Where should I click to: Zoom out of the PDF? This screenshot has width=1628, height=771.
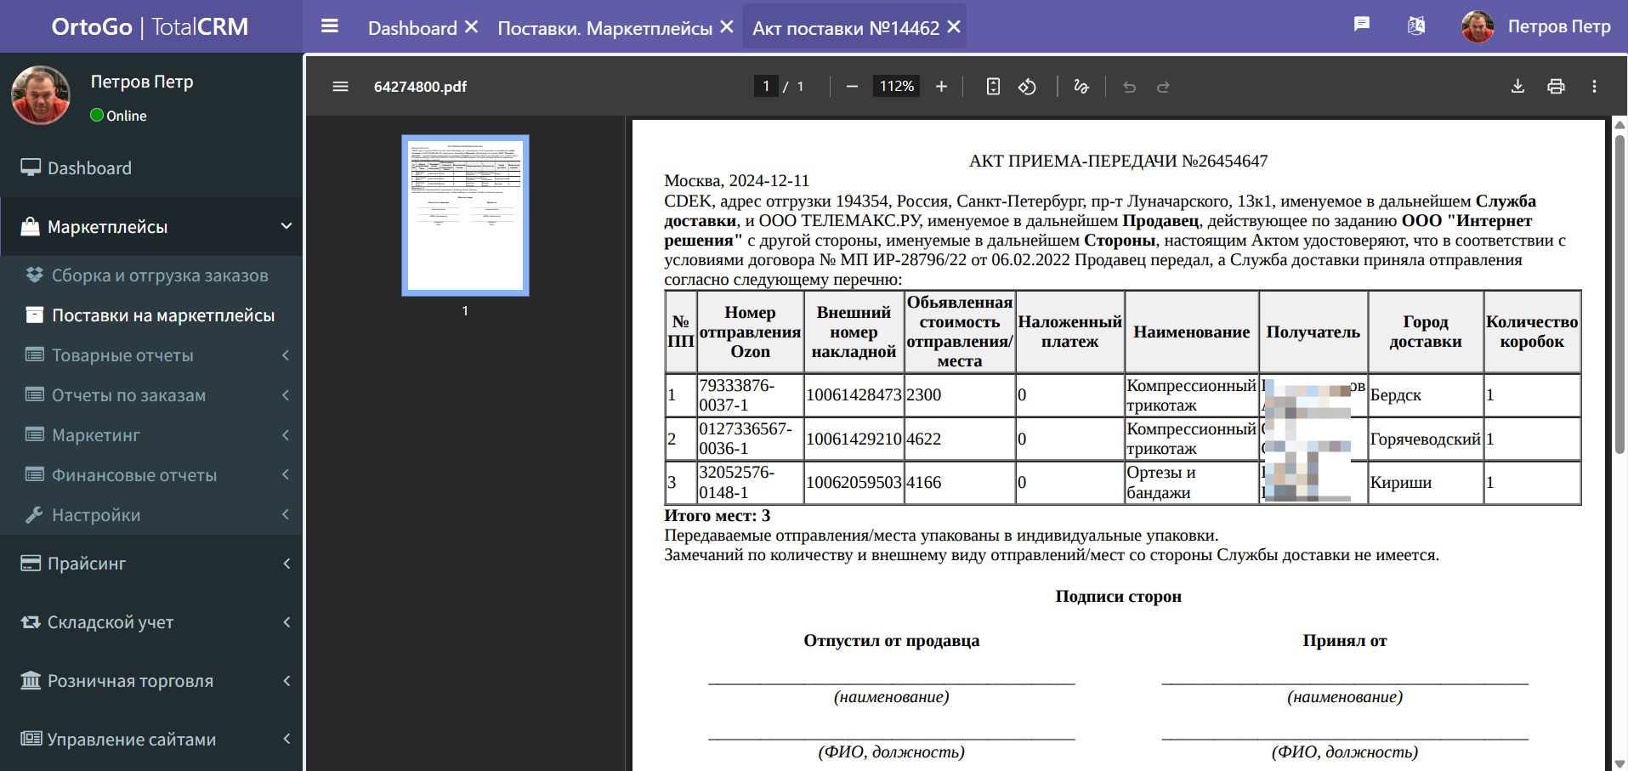(x=852, y=87)
